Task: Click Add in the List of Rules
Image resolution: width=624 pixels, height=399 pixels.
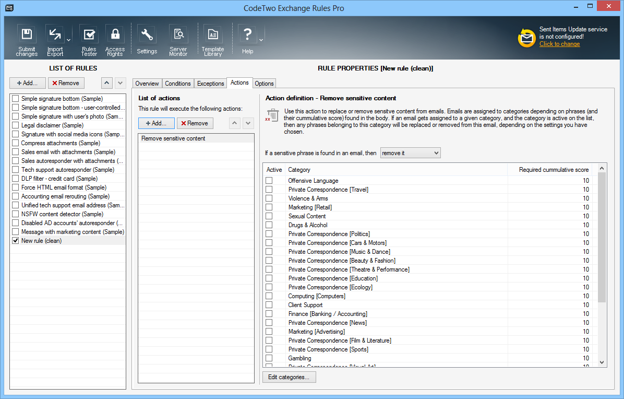Action: coord(28,83)
